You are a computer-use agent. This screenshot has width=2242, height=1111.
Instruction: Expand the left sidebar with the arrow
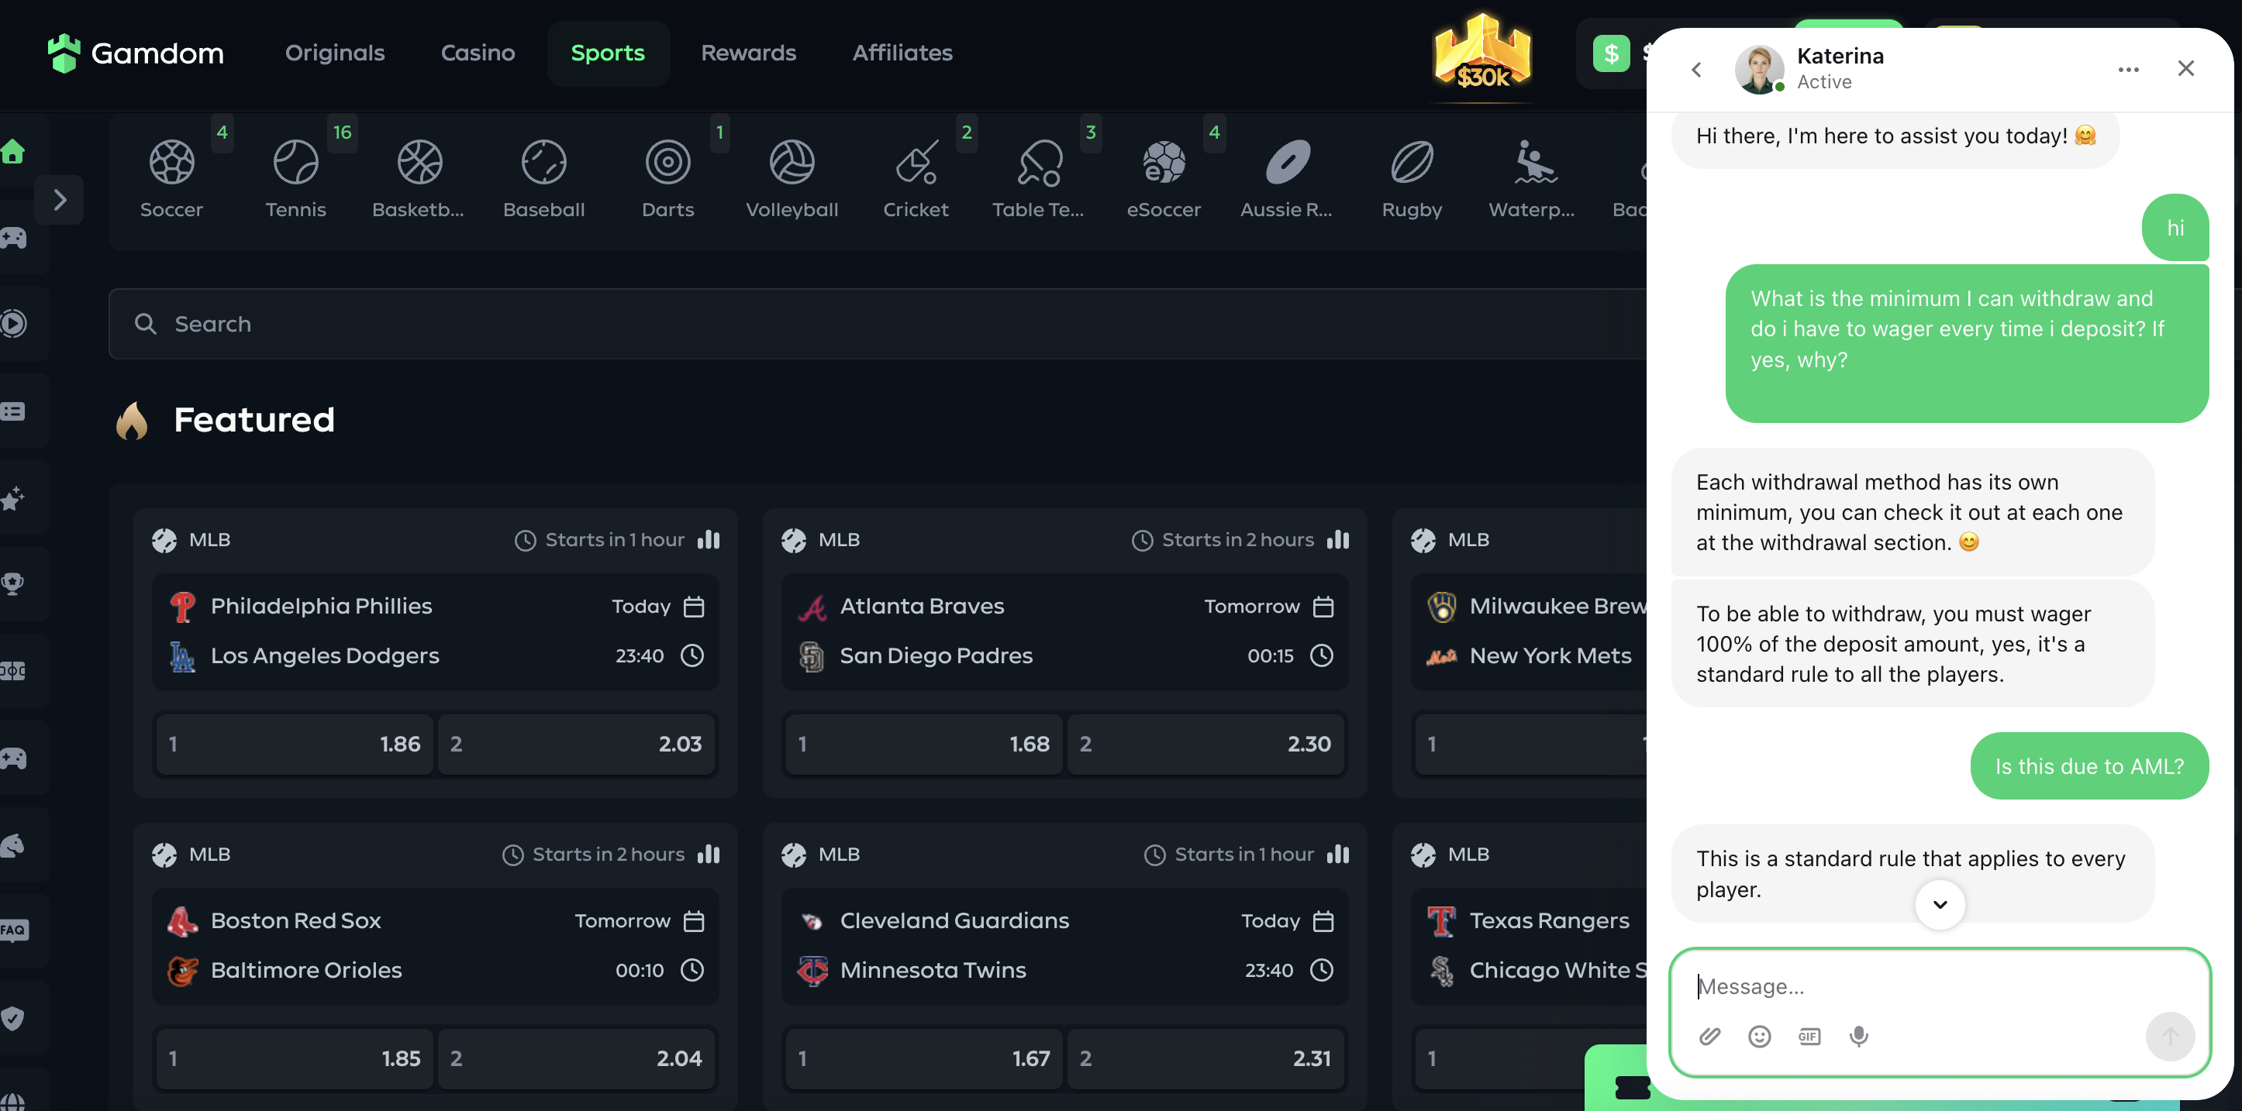click(59, 200)
